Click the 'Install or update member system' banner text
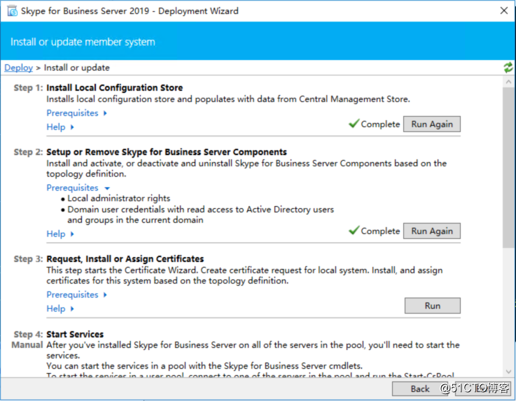Image resolution: width=516 pixels, height=401 pixels. [x=83, y=42]
